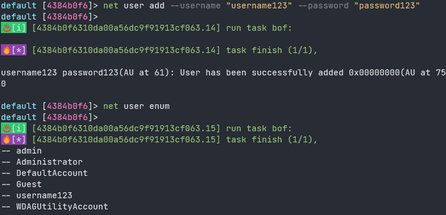Click the "net user enum" command
The height and width of the screenshot is (215, 446).
coord(137,106)
